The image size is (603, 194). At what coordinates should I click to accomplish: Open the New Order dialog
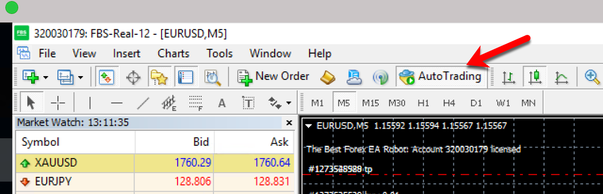274,77
